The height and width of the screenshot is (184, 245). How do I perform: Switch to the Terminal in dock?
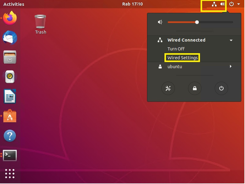point(10,156)
